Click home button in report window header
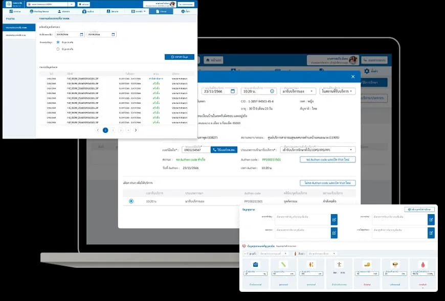Screen dimensions: 445x301 pos(83,4)
